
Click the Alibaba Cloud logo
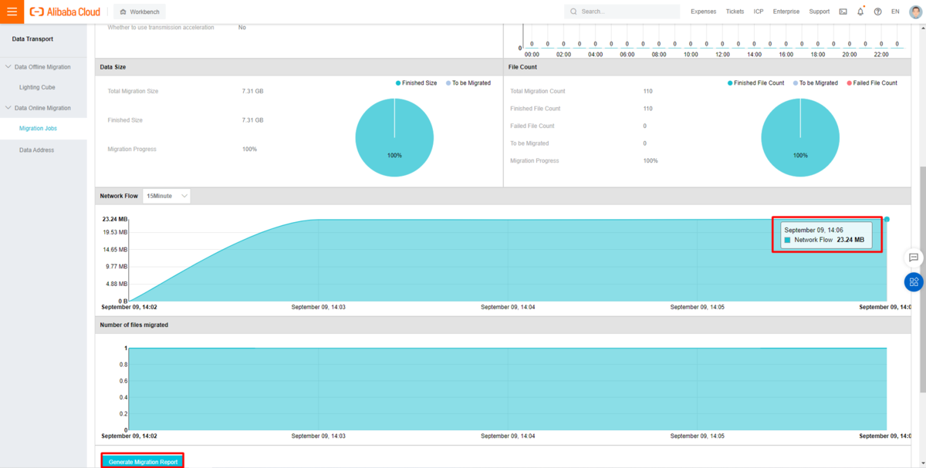click(x=65, y=12)
